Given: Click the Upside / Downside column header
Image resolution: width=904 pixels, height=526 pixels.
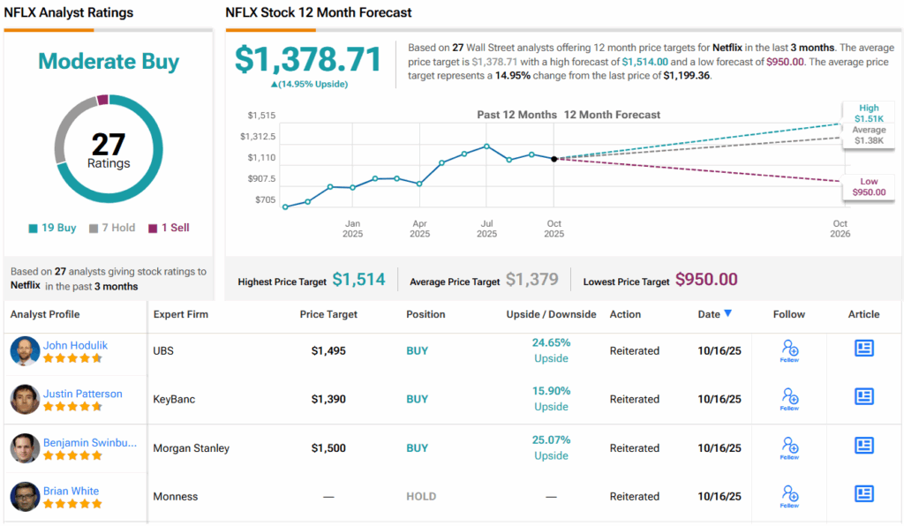Looking at the screenshot, I should (x=551, y=314).
